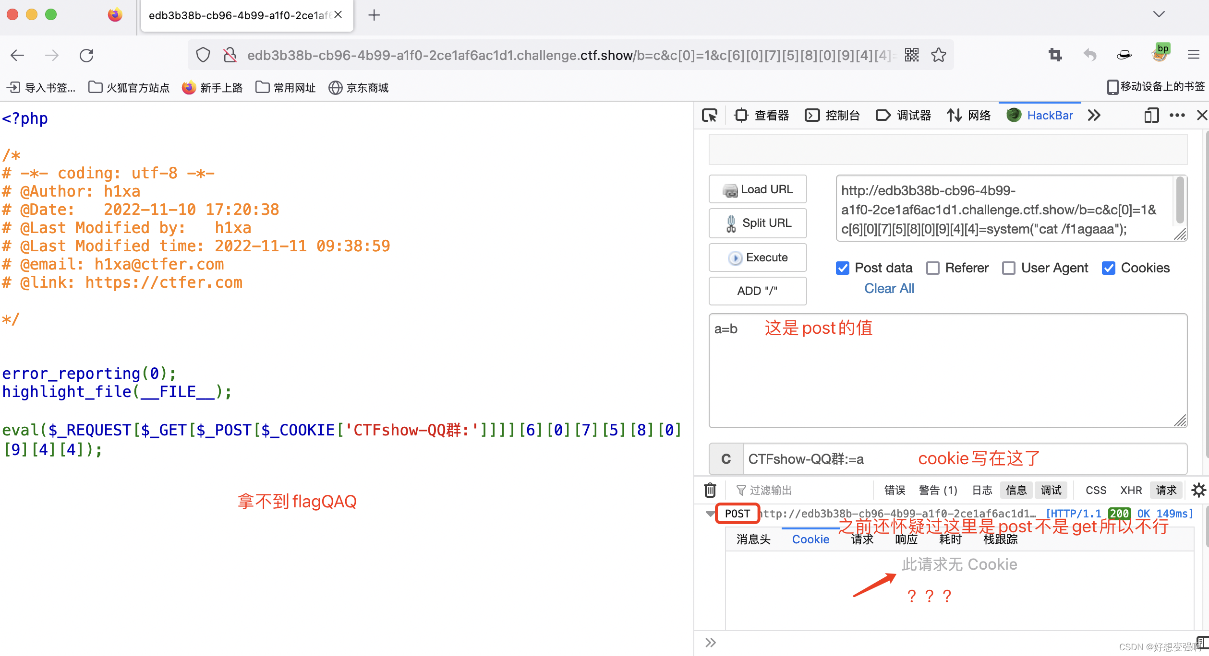Open the 京东商城 bookmark
Image resolution: width=1209 pixels, height=656 pixels.
(x=359, y=88)
